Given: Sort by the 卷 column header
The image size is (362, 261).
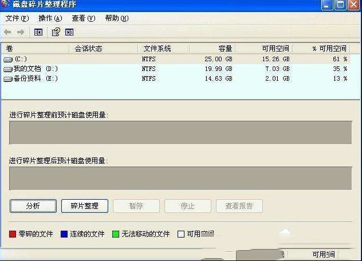Looking at the screenshot, I should (35, 49).
